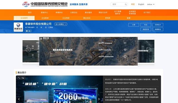Screen dimensions: 178x103
Task: Click the 分享 share button
Action: point(134,25)
